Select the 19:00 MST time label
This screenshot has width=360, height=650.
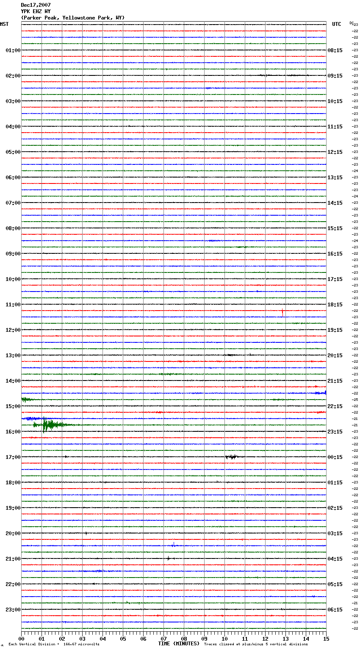(x=13, y=508)
